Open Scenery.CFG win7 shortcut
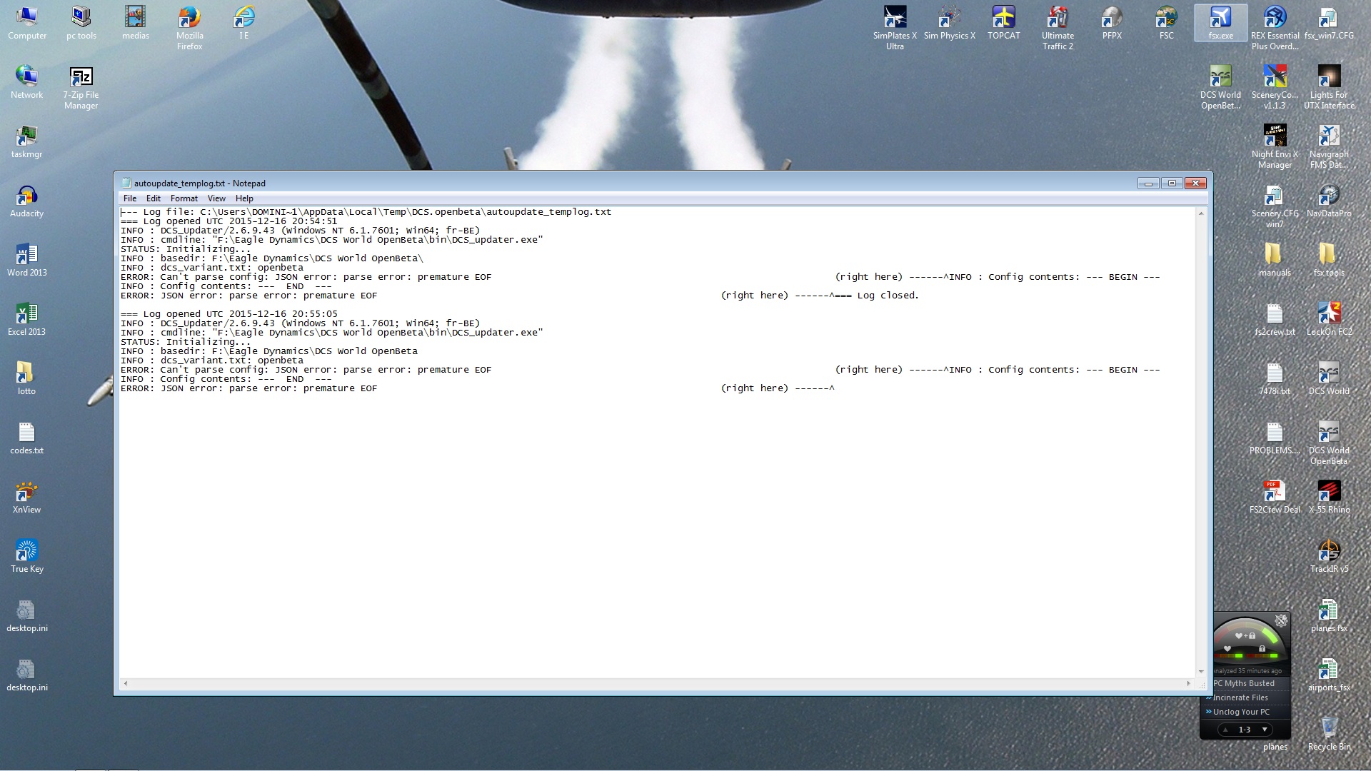The height and width of the screenshot is (771, 1371). tap(1275, 206)
